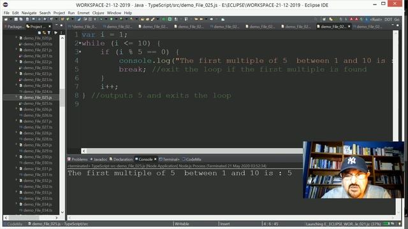Open the New file dropdown arrow
This screenshot has width=408, height=229.
click(x=11, y=19)
